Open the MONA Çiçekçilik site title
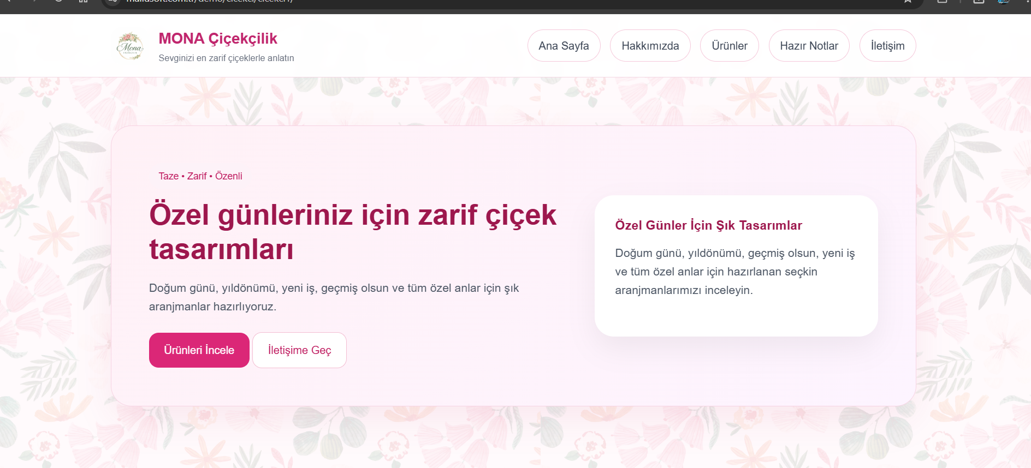1031x468 pixels. pyautogui.click(x=218, y=39)
